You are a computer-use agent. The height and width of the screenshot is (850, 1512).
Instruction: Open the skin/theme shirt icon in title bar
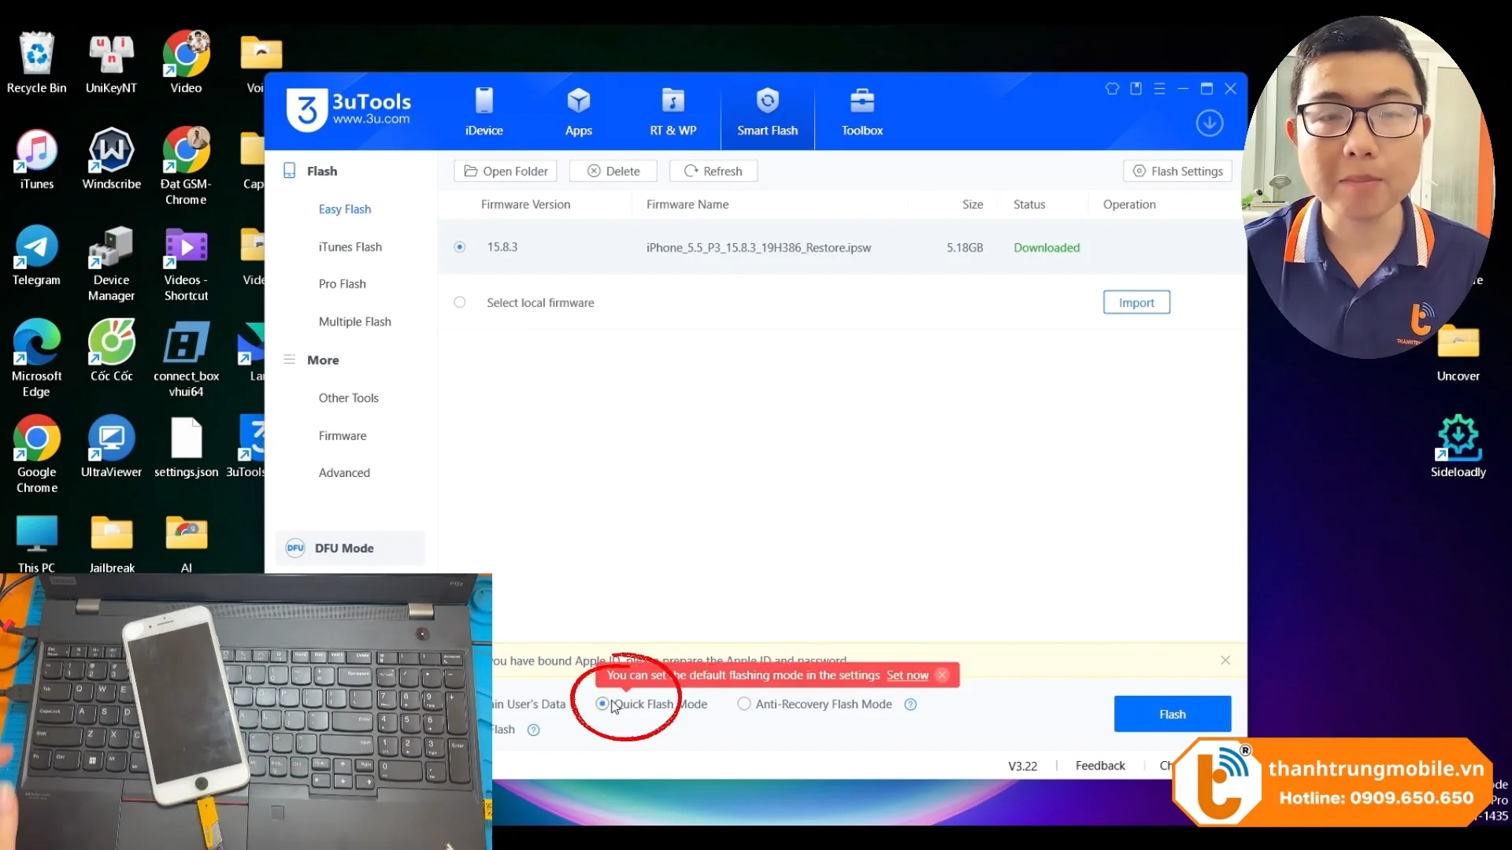1112,89
